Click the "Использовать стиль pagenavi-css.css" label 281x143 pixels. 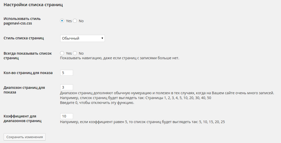click(22, 21)
